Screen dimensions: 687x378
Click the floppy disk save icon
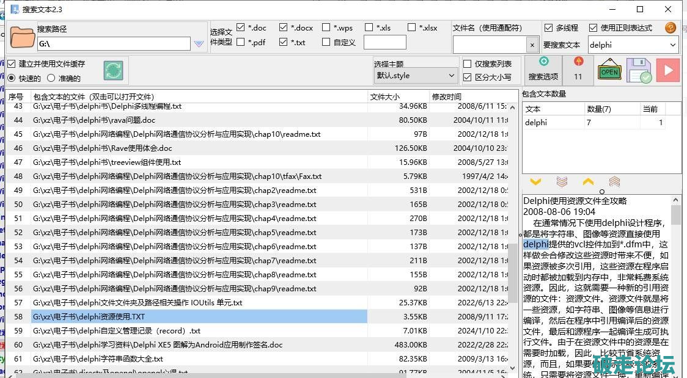pos(639,71)
